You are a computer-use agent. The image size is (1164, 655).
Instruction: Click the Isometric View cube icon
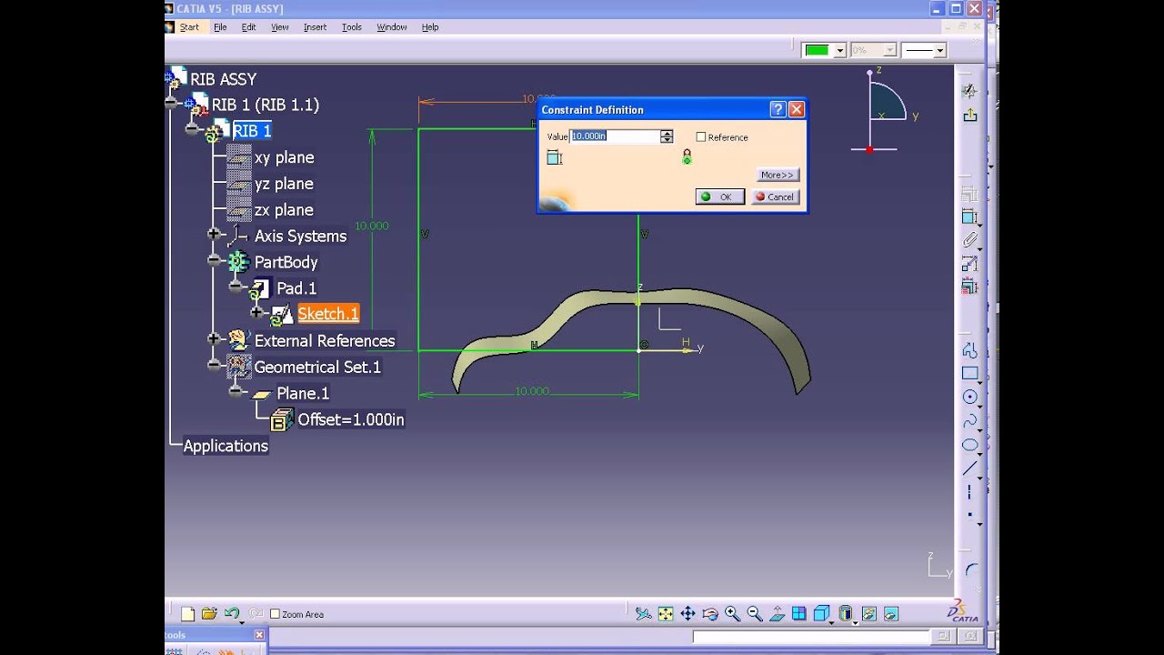(x=821, y=614)
